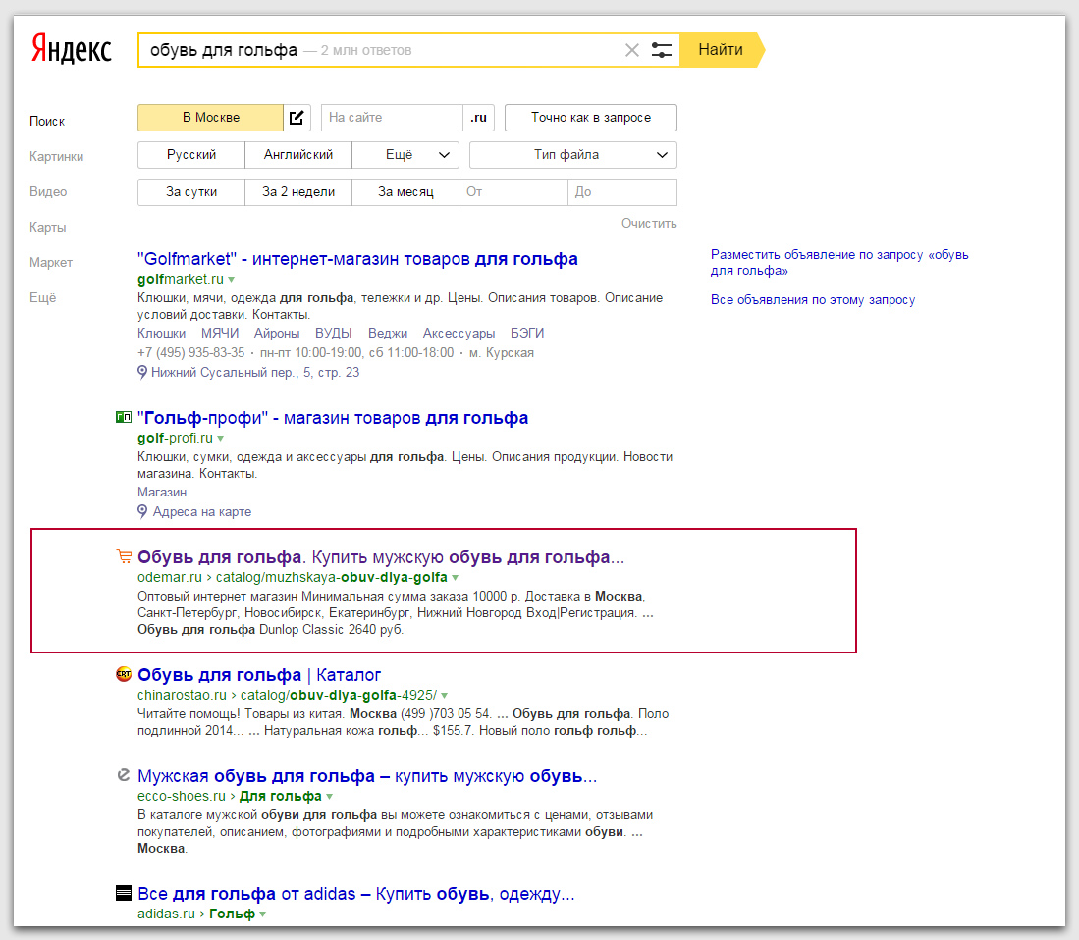Switch to Видео section
Screen dimensions: 1079x940
[48, 192]
